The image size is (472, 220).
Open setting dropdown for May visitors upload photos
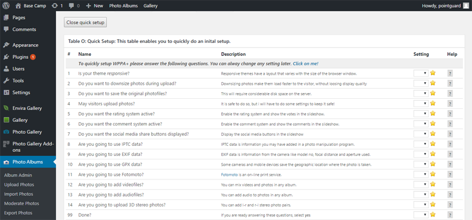(x=421, y=104)
